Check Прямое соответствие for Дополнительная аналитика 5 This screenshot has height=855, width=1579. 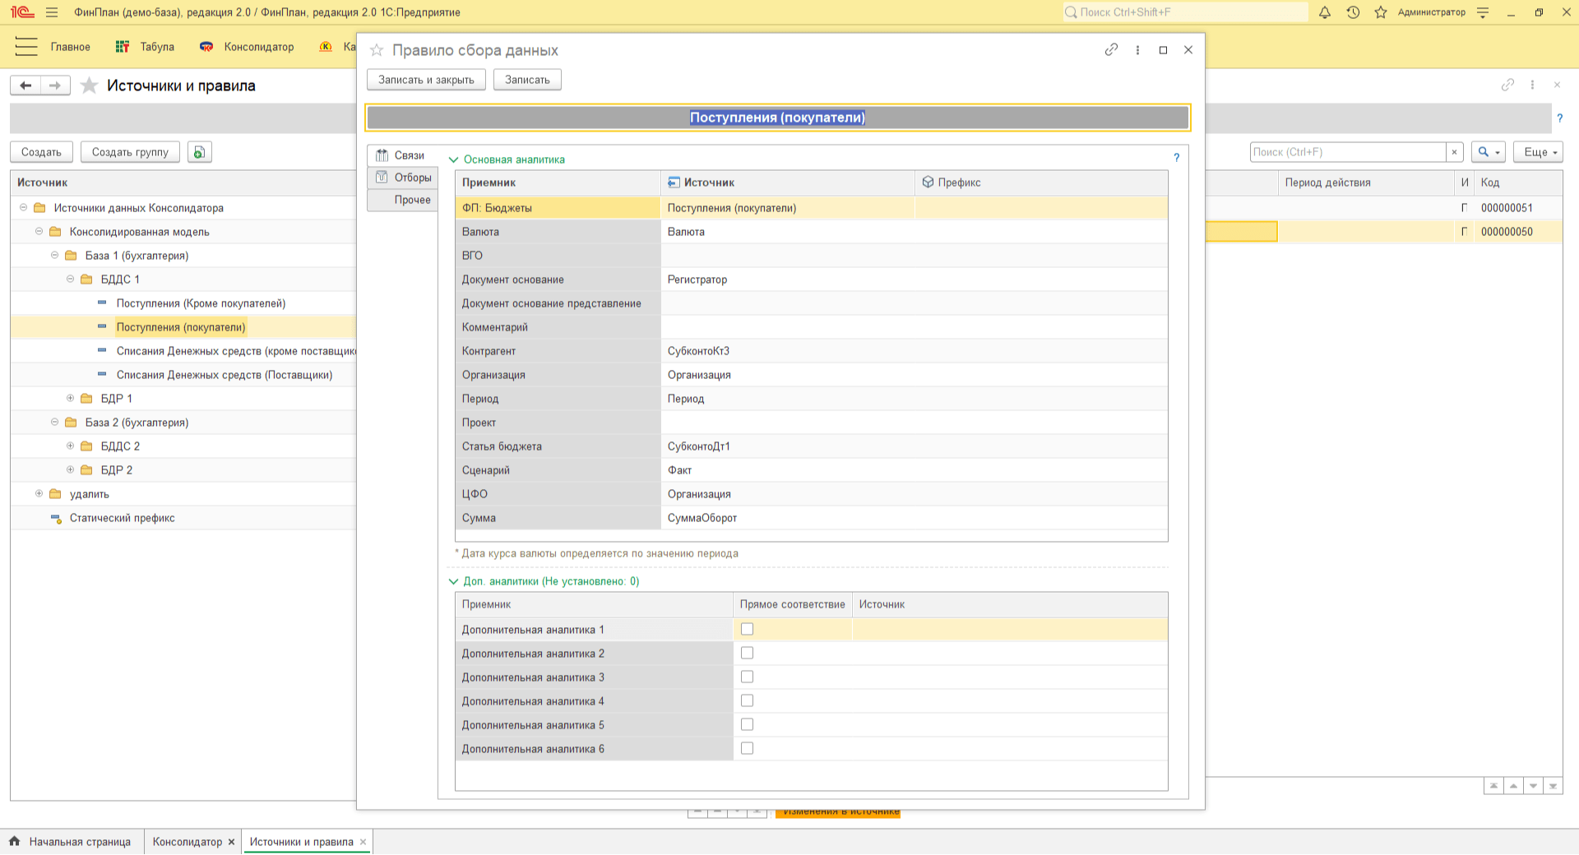click(747, 724)
